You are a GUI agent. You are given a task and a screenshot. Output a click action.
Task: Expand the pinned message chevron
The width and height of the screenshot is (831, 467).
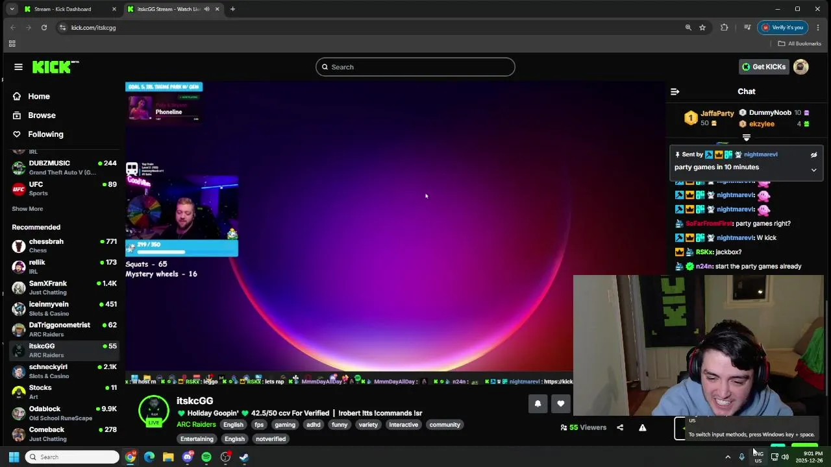pyautogui.click(x=813, y=170)
